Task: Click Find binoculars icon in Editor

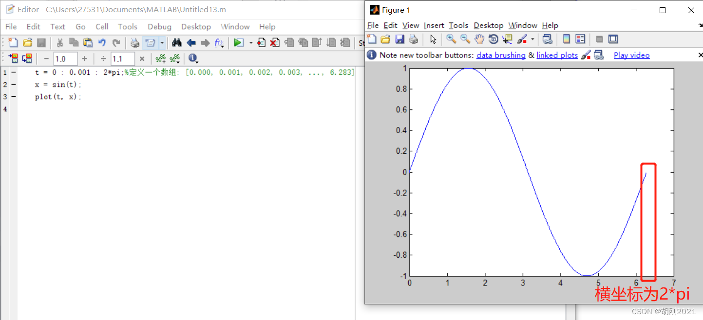Action: tap(177, 43)
